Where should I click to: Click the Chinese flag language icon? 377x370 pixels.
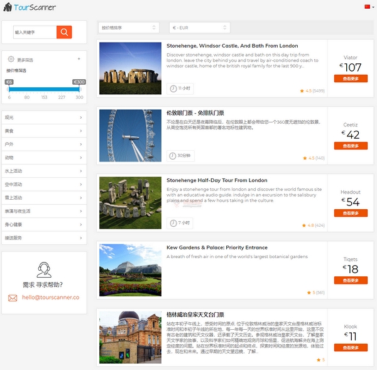point(367,7)
